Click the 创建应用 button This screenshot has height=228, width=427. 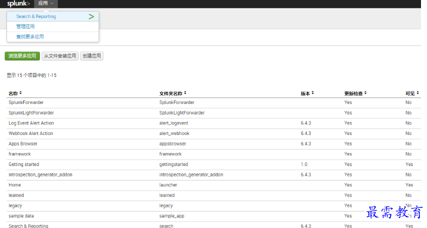click(92, 56)
